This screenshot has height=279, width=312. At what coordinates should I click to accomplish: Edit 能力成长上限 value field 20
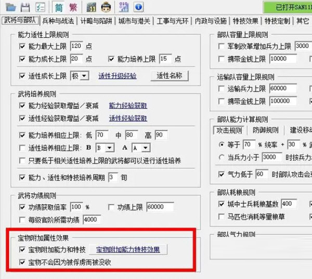click(76, 59)
